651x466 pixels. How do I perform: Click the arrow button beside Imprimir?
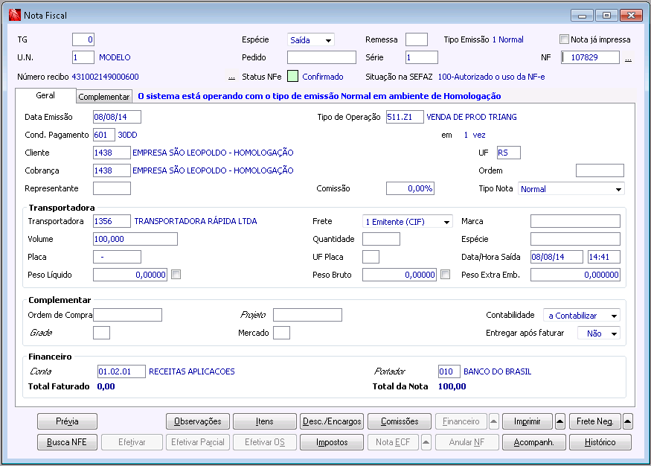point(560,421)
